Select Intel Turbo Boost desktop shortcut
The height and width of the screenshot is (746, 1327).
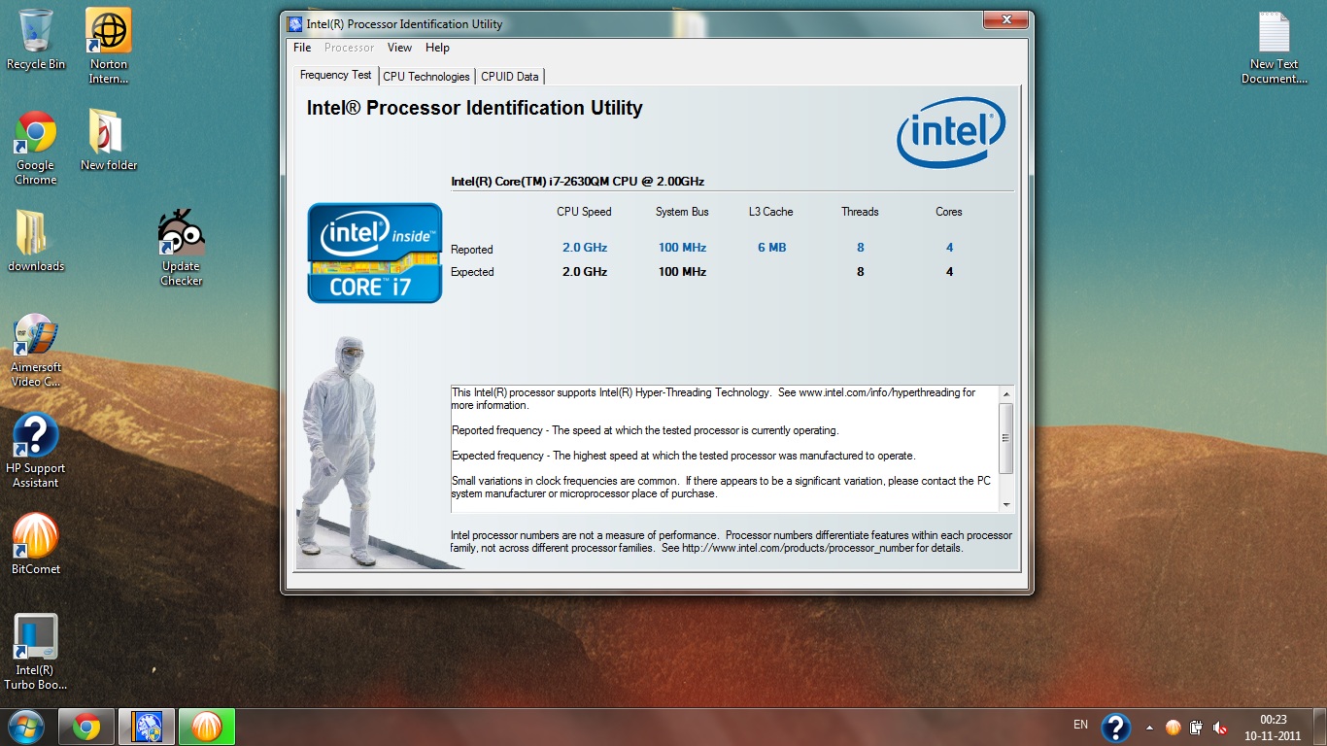(36, 652)
